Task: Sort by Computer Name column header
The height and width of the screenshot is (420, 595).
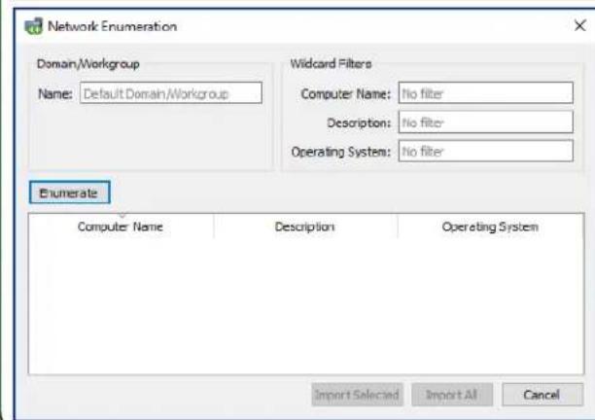Action: coord(122,227)
